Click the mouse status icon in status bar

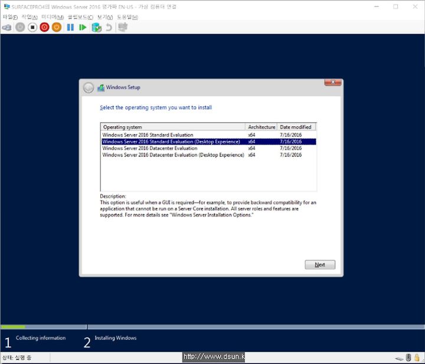[408, 358]
